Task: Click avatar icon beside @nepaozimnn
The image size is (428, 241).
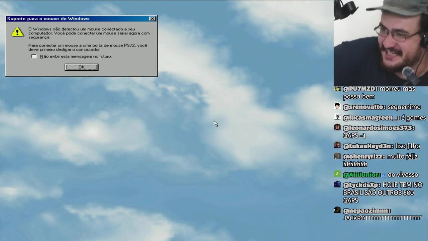Action: pos(337,210)
